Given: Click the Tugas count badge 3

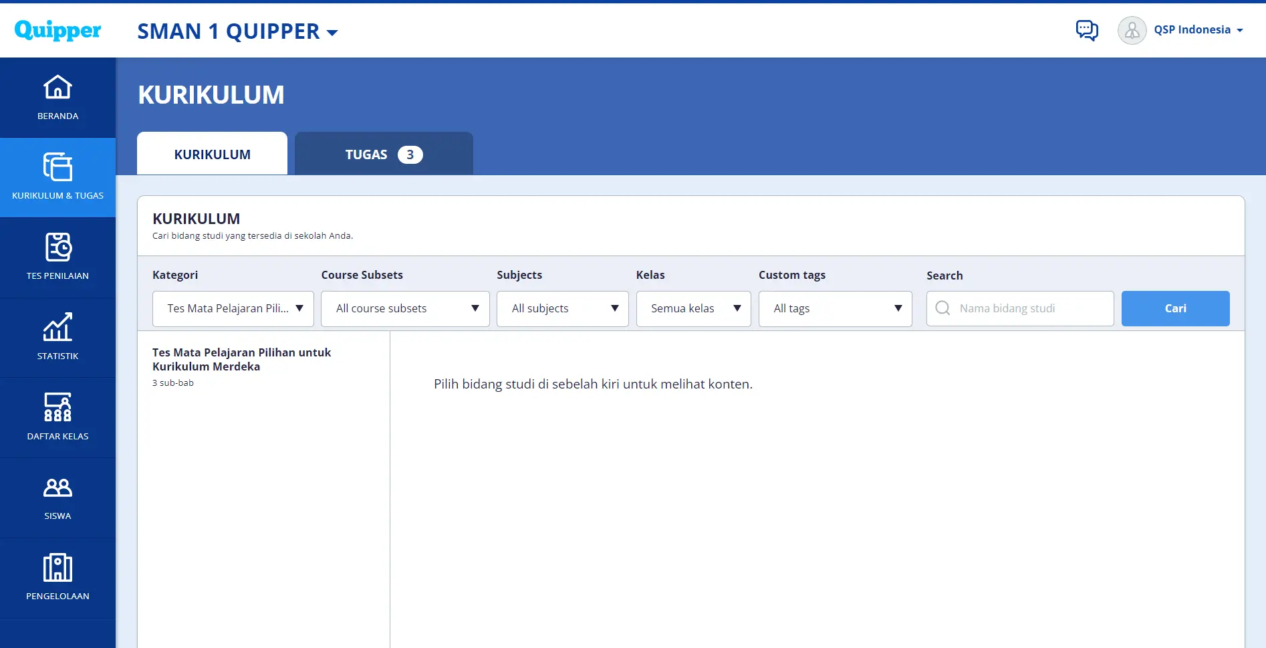Looking at the screenshot, I should pos(410,154).
